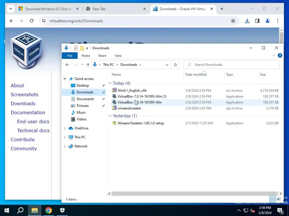Switch to large thumbnails view icon
Image resolution: width=289 pixels, height=216 pixels.
click(x=279, y=199)
